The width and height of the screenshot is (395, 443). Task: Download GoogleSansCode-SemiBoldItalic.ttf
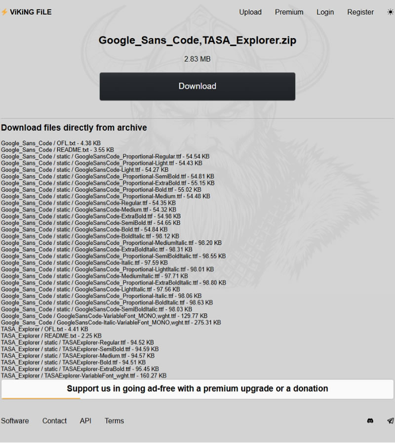pos(96,309)
